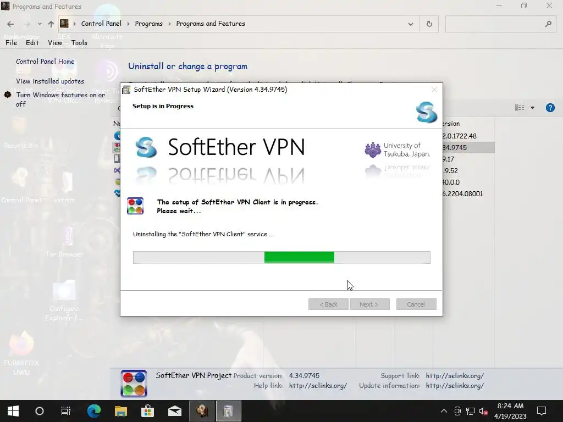Open the View menu
563x422 pixels.
click(x=55, y=43)
